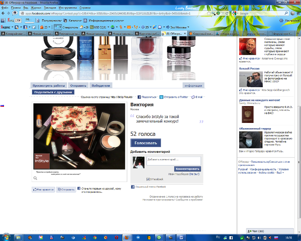Viewport: 301px width, 241px height.
Task: Toggle the 'В Facebook' checkbox
Action: [148, 179]
